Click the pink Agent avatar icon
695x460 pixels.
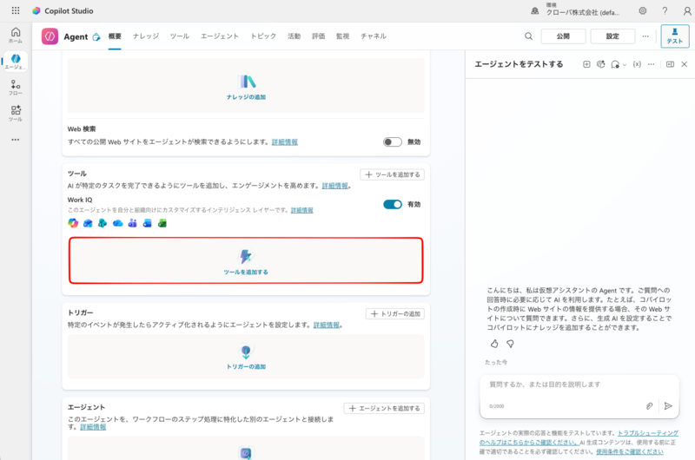tap(50, 36)
